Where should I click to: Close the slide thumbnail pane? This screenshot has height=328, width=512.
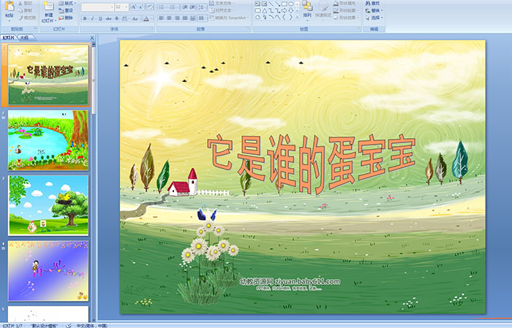[x=92, y=38]
